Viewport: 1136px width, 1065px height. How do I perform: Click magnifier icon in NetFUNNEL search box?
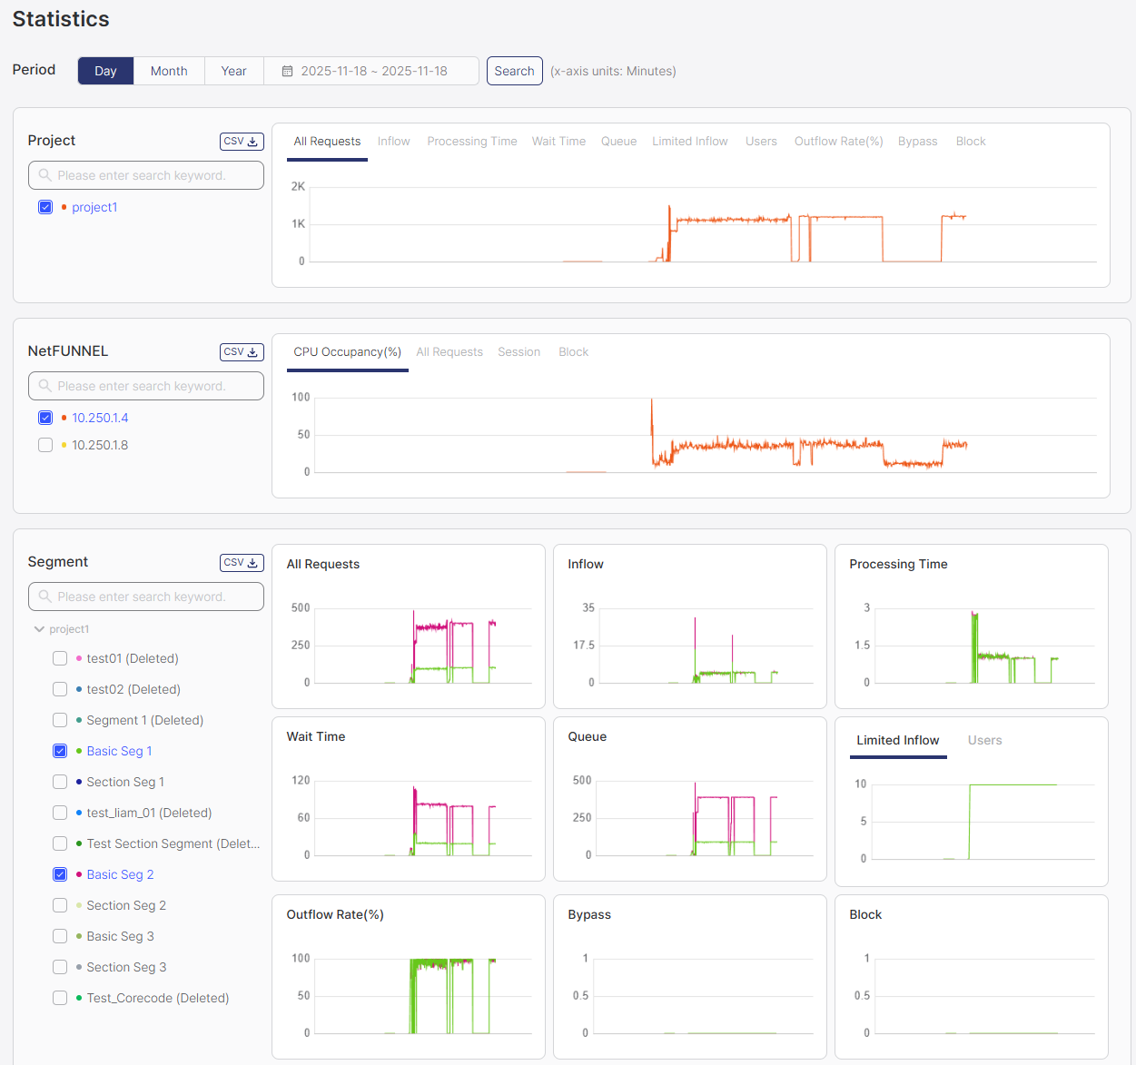click(x=44, y=386)
